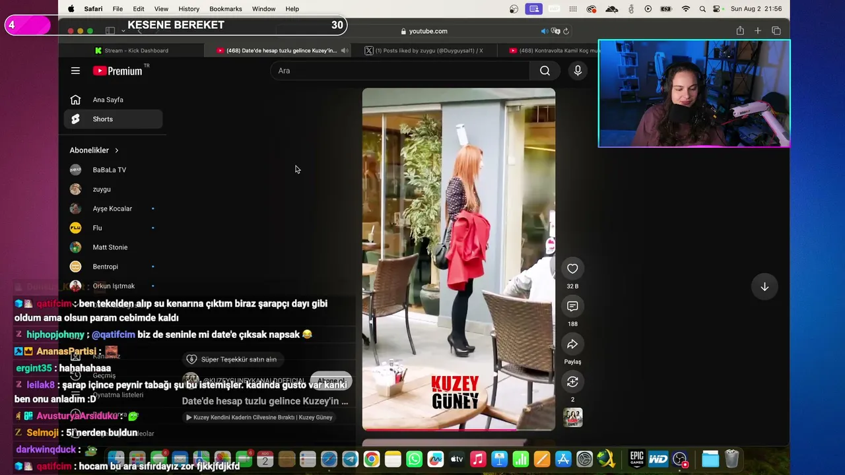Open the Wi-Fi status menu
Screen dimensions: 845x475
click(x=686, y=9)
